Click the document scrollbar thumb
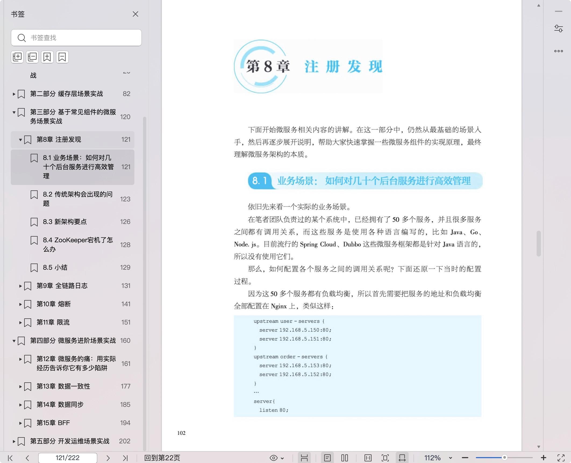This screenshot has height=463, width=571. [538, 244]
